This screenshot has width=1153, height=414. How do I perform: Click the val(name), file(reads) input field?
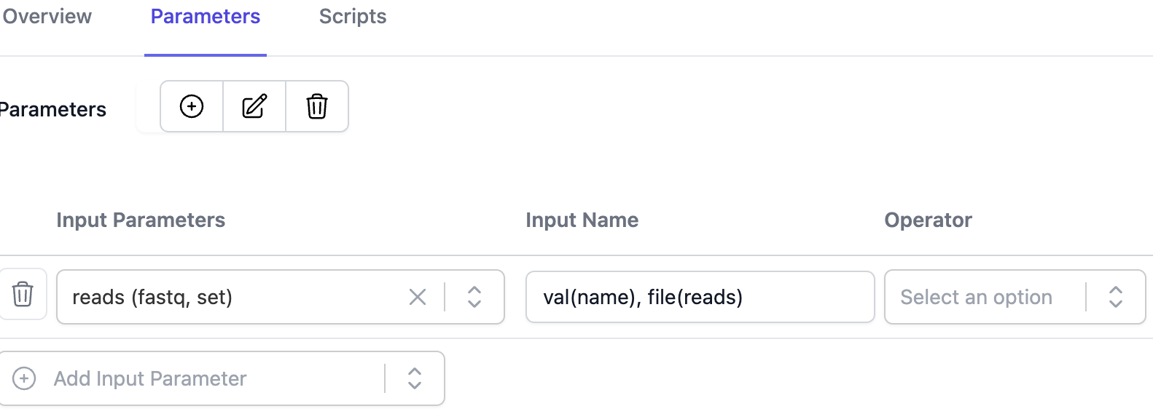point(700,297)
